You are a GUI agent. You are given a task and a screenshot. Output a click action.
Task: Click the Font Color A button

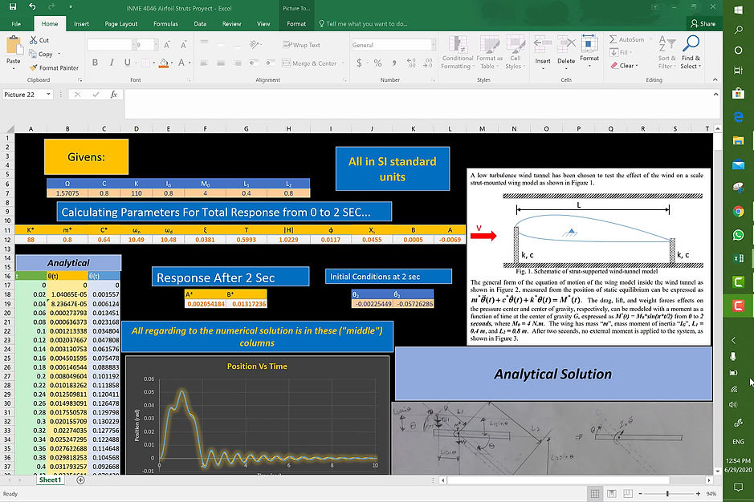[181, 63]
